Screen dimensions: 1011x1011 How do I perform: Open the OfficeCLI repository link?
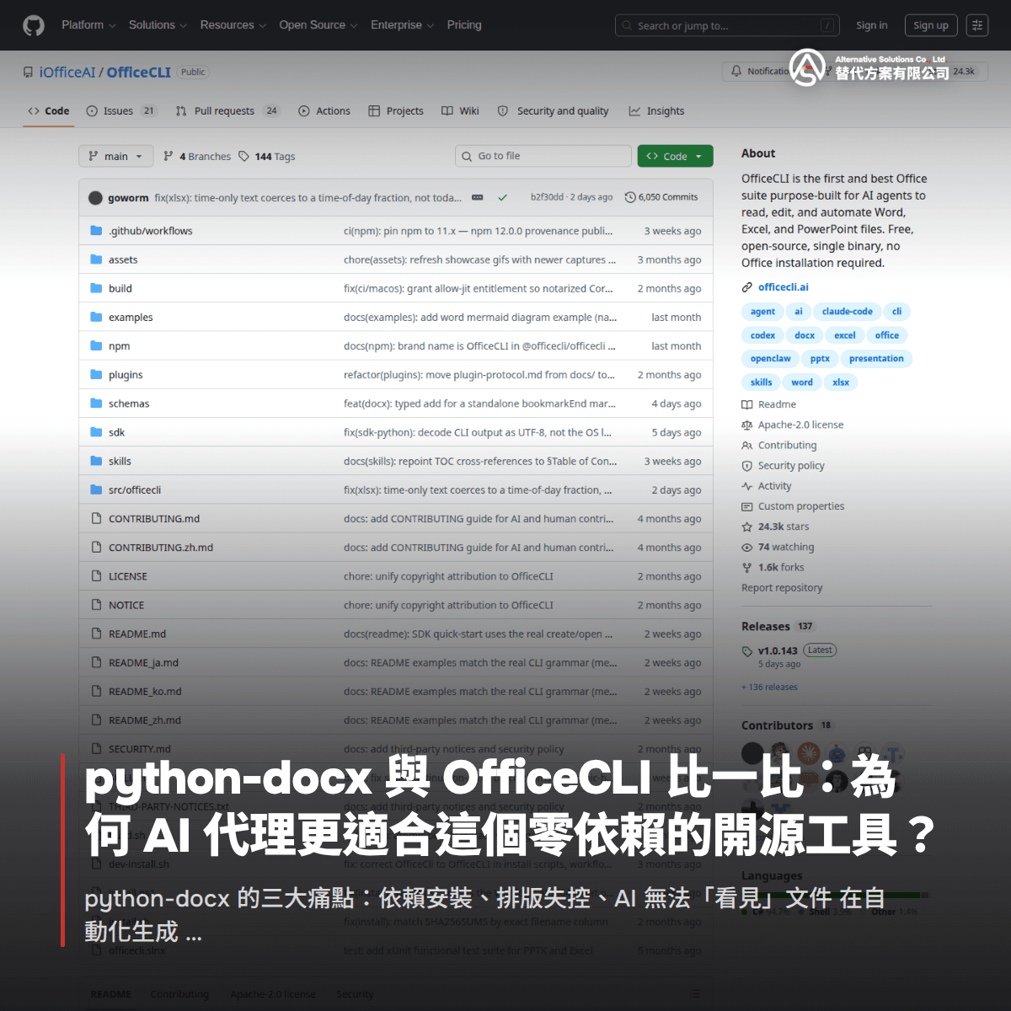139,72
